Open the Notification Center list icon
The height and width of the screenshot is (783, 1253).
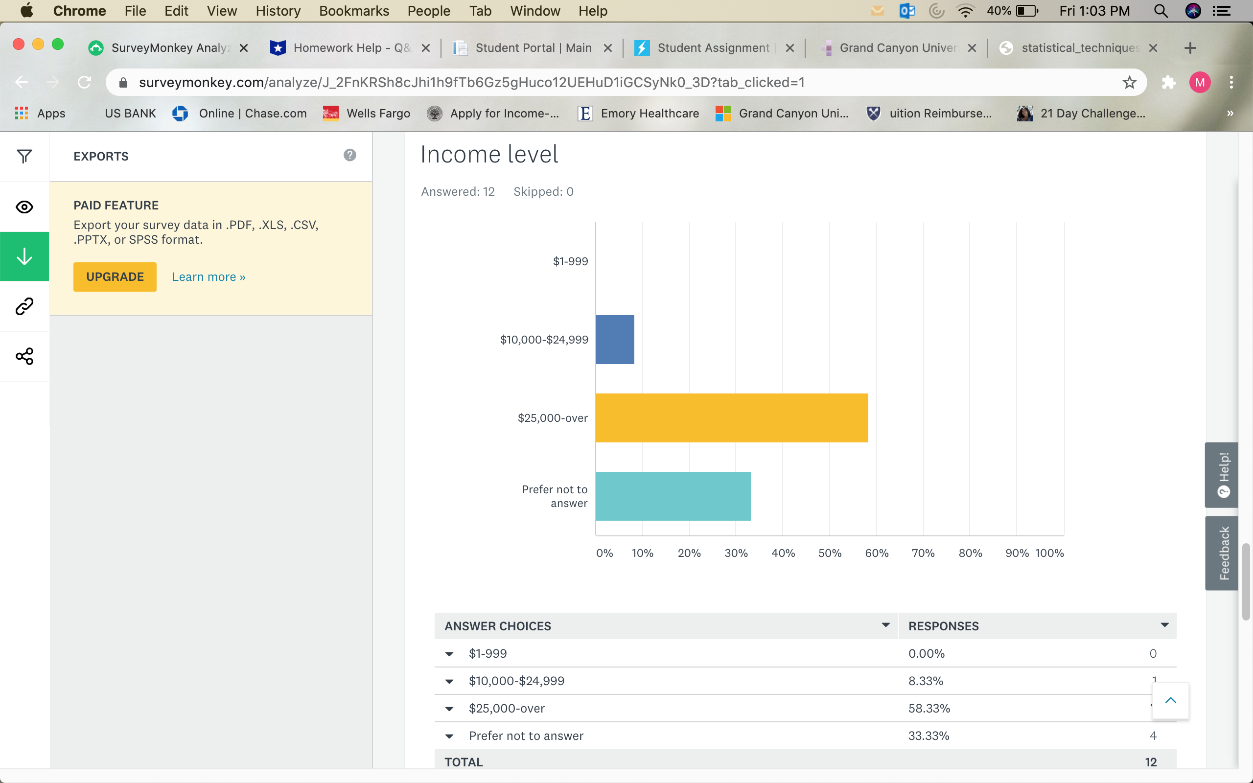pos(1221,11)
